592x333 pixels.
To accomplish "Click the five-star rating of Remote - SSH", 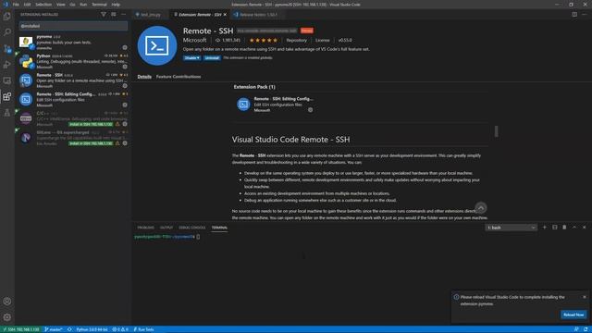I will [x=264, y=40].
